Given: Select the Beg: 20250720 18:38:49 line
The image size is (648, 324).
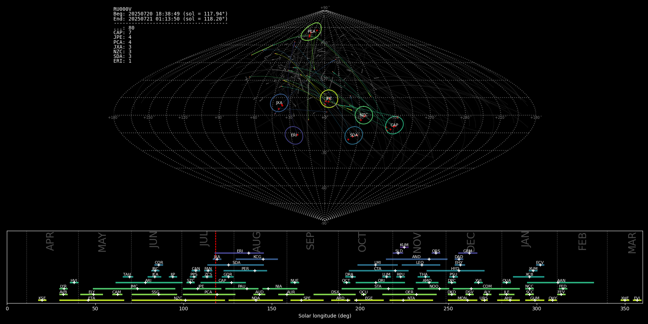Looking at the screenshot, I should click(171, 14).
